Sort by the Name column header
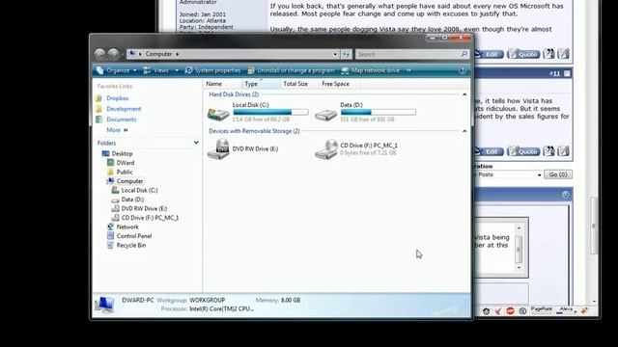The height and width of the screenshot is (347, 618). click(x=222, y=84)
